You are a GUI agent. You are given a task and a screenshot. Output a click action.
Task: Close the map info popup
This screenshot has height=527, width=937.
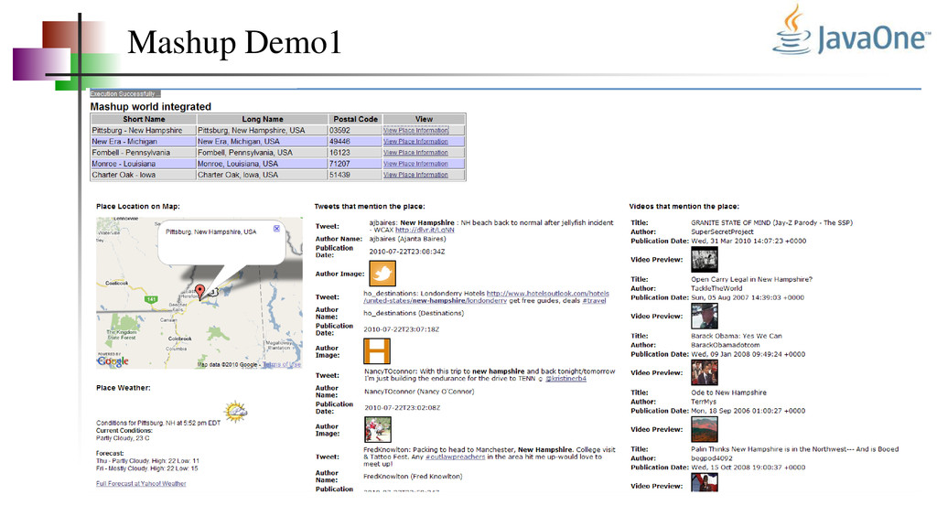pos(276,228)
